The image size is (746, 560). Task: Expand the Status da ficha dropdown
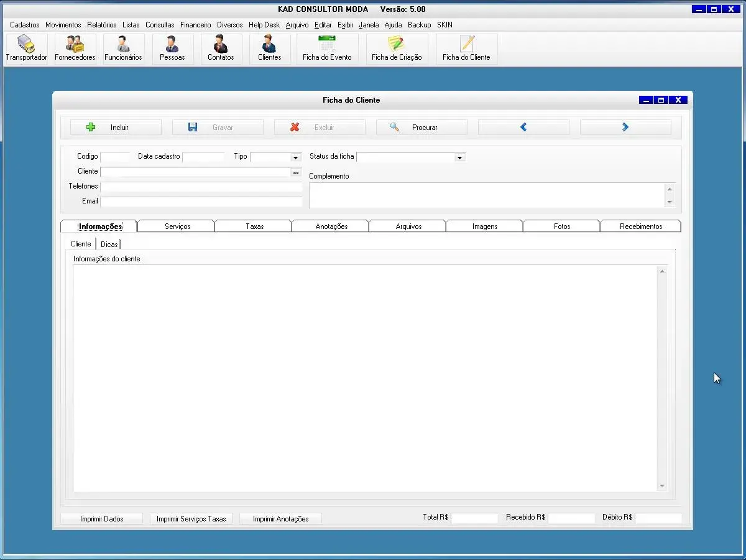tap(460, 157)
